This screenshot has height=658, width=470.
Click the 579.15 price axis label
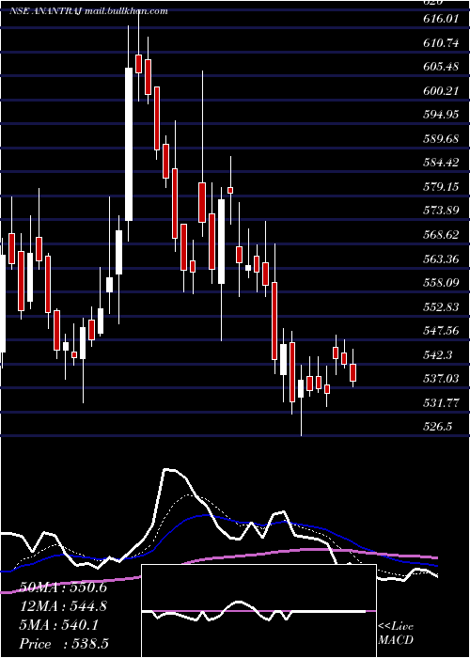442,187
